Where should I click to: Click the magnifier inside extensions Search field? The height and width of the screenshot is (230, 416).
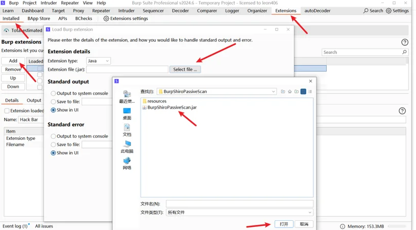[404, 52]
